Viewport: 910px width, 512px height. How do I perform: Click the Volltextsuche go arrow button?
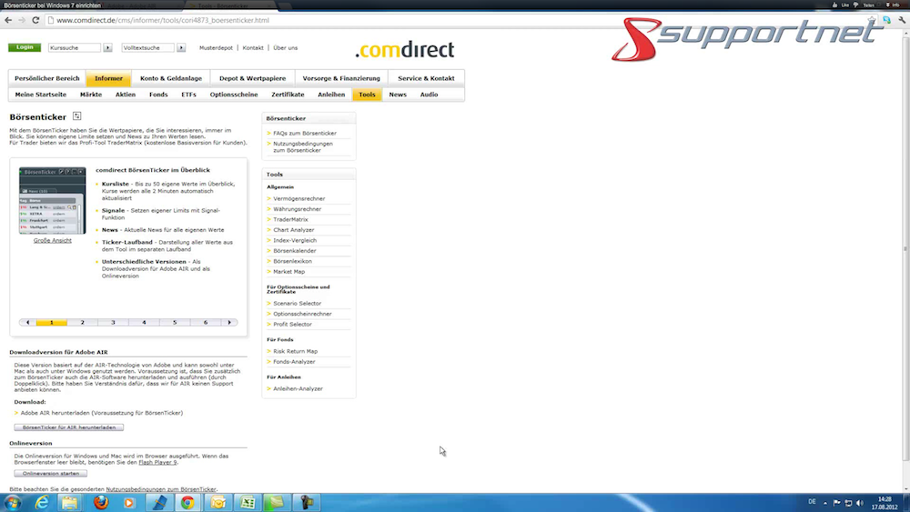[x=181, y=47]
